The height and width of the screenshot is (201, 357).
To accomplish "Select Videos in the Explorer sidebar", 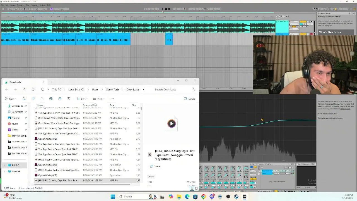I will click(15, 130).
